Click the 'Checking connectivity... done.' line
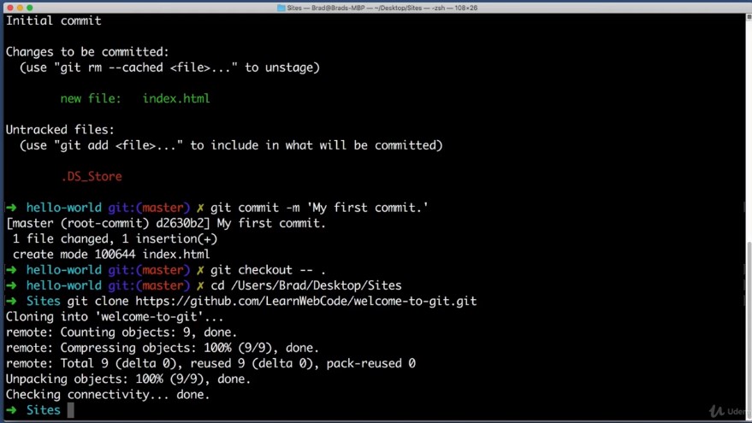 [x=107, y=395]
